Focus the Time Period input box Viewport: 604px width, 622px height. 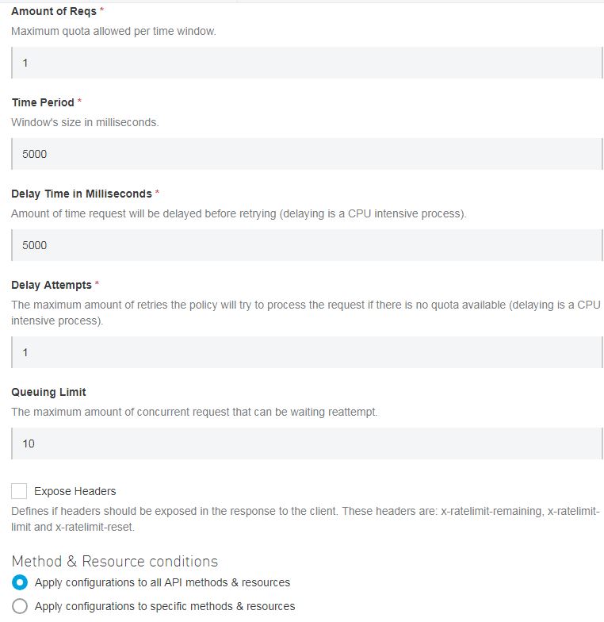click(x=308, y=154)
